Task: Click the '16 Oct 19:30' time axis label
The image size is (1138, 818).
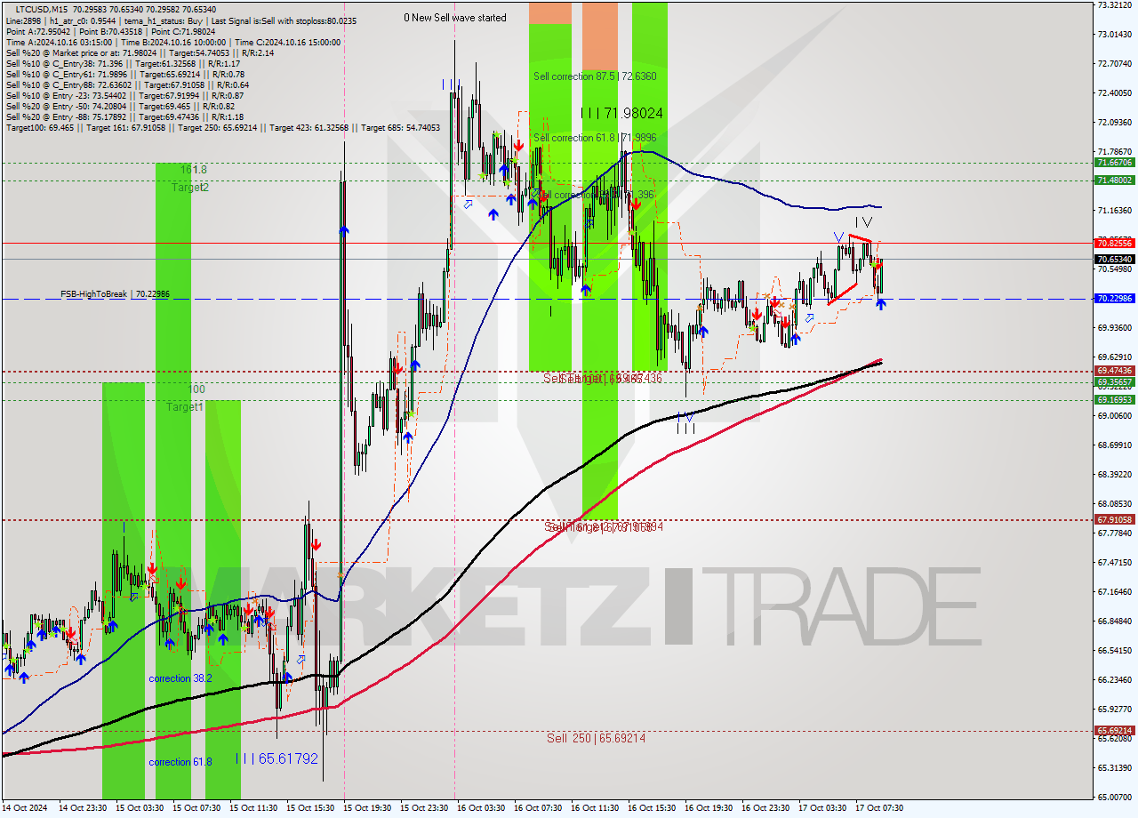Action: (x=710, y=808)
